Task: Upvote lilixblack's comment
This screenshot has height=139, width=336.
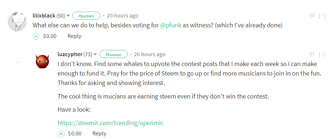Action: coord(36,36)
